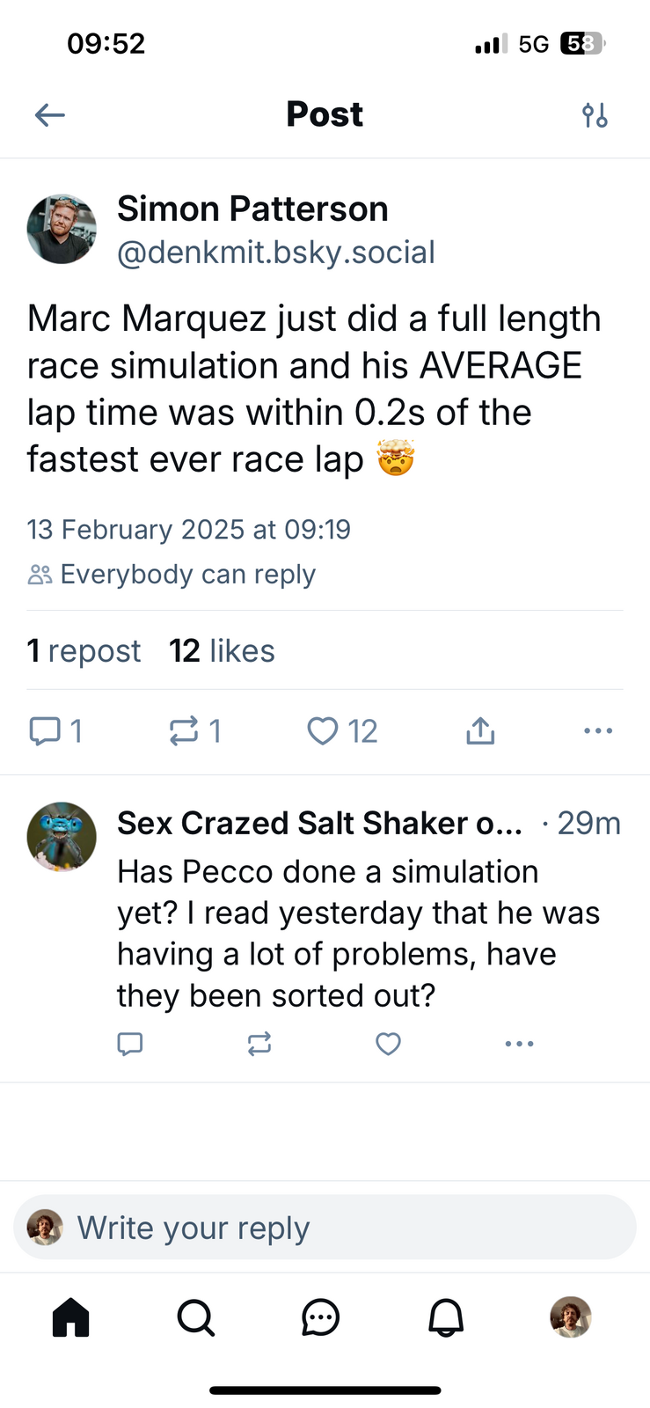Go to the Home tab
650x1408 pixels.
(x=71, y=1317)
